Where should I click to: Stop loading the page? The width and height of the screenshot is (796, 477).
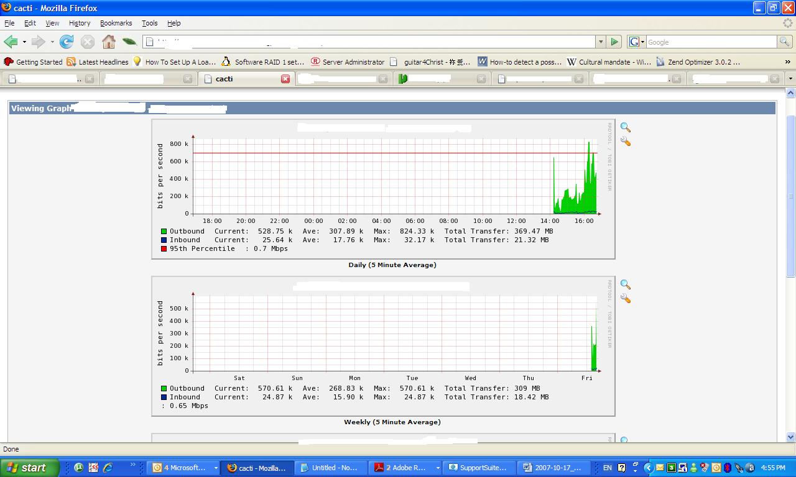click(88, 42)
